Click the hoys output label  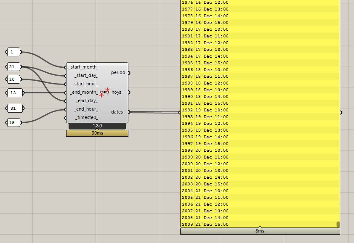tap(116, 92)
